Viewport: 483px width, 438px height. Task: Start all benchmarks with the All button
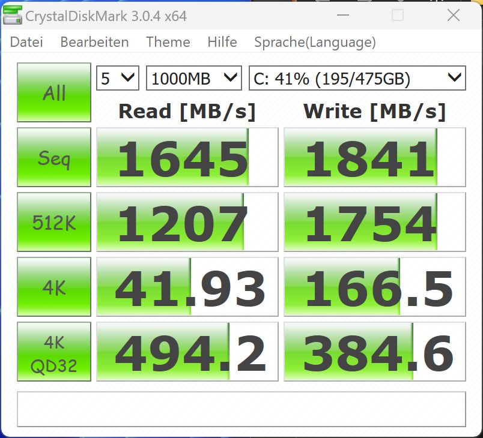point(54,93)
